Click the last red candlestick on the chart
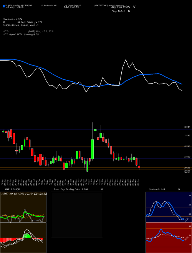 tap(139, 167)
